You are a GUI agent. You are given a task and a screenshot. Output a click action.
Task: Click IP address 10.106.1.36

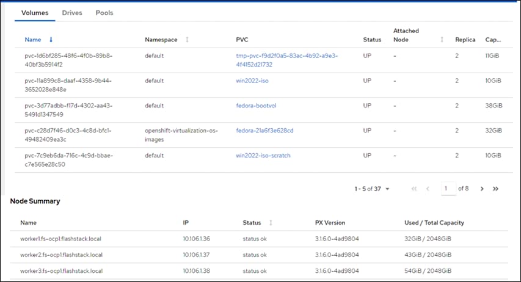(197, 239)
